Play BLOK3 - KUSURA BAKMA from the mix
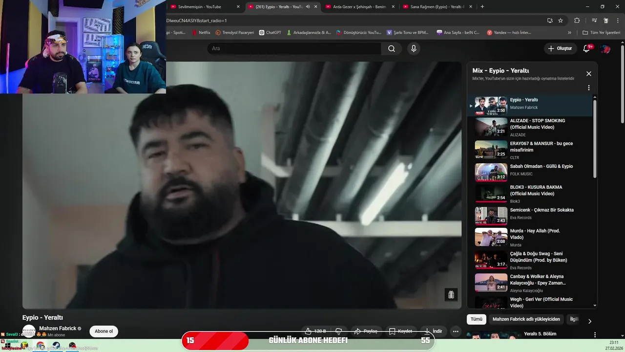 pos(529,194)
